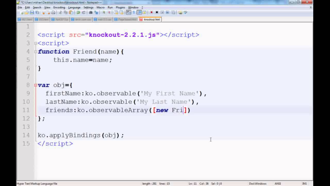Screen dimensions: 330x186
Task: Collapse the script block fold on line 3
Action: [36, 43]
